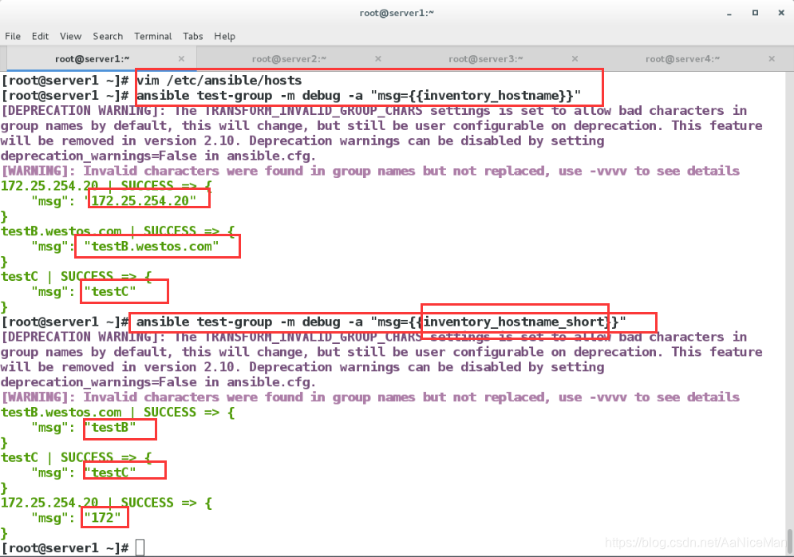Viewport: 794px width, 557px height.
Task: Click the second [DEPRECATION WARNING] line
Action: (x=373, y=338)
